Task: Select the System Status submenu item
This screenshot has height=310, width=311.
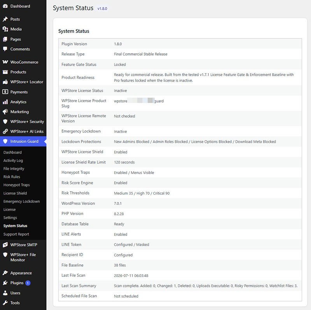Action: 15,226
